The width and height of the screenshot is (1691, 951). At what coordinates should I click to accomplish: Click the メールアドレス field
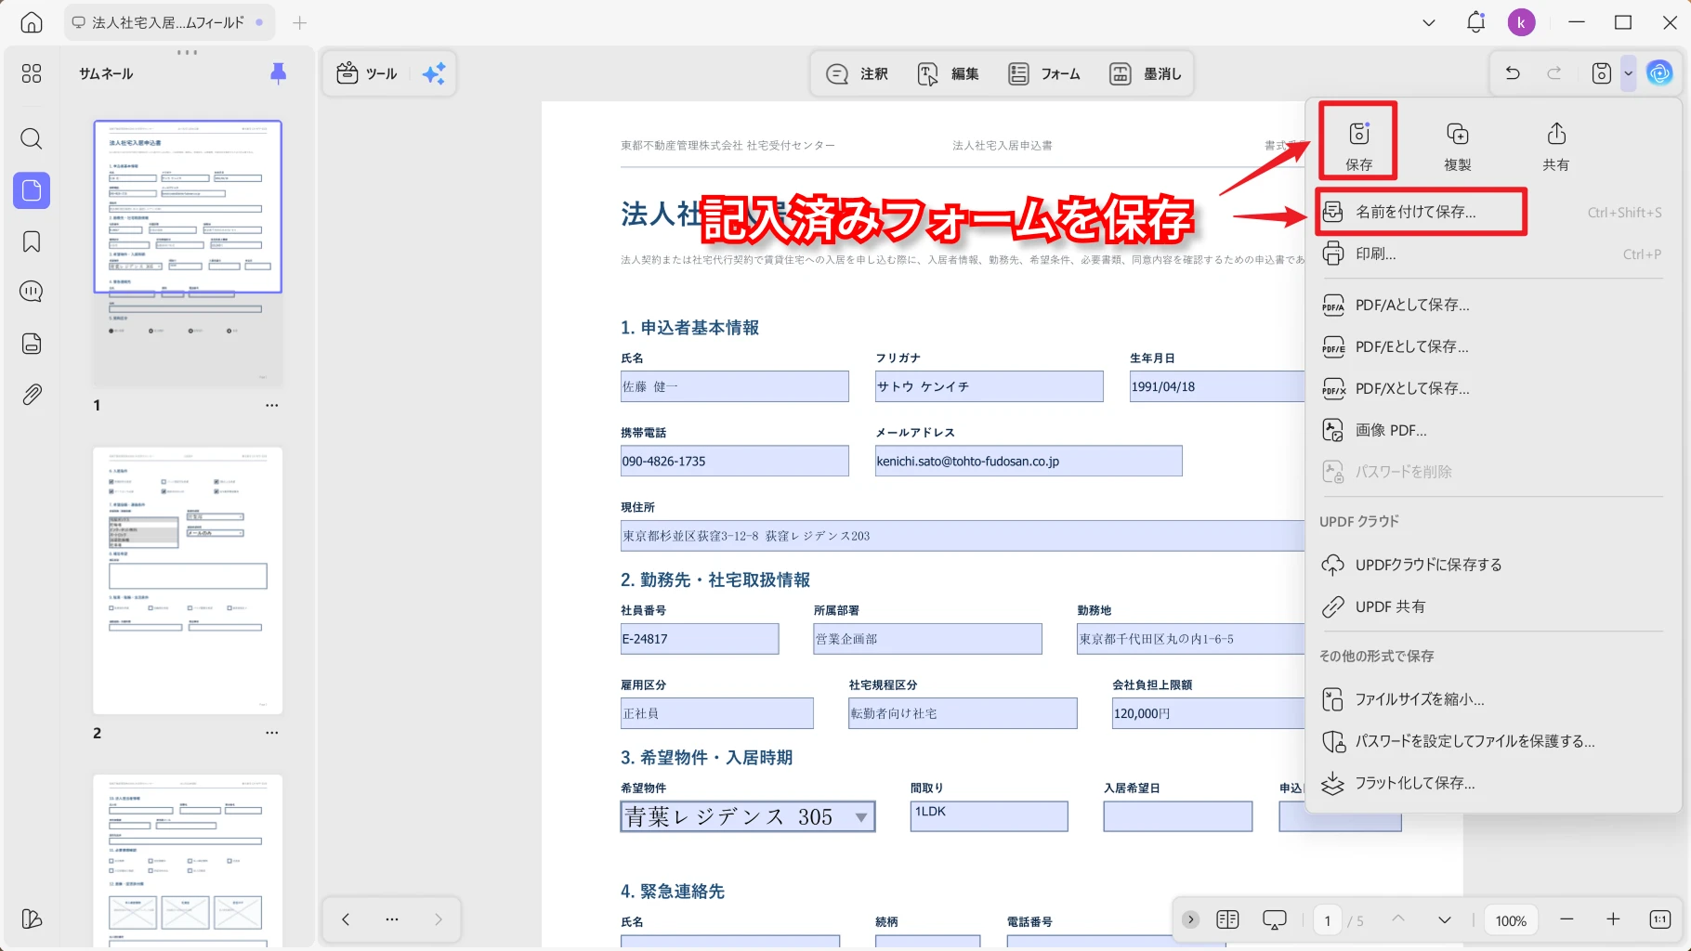click(1029, 461)
